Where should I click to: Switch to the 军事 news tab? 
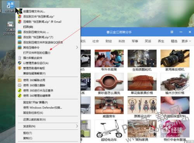135,41
